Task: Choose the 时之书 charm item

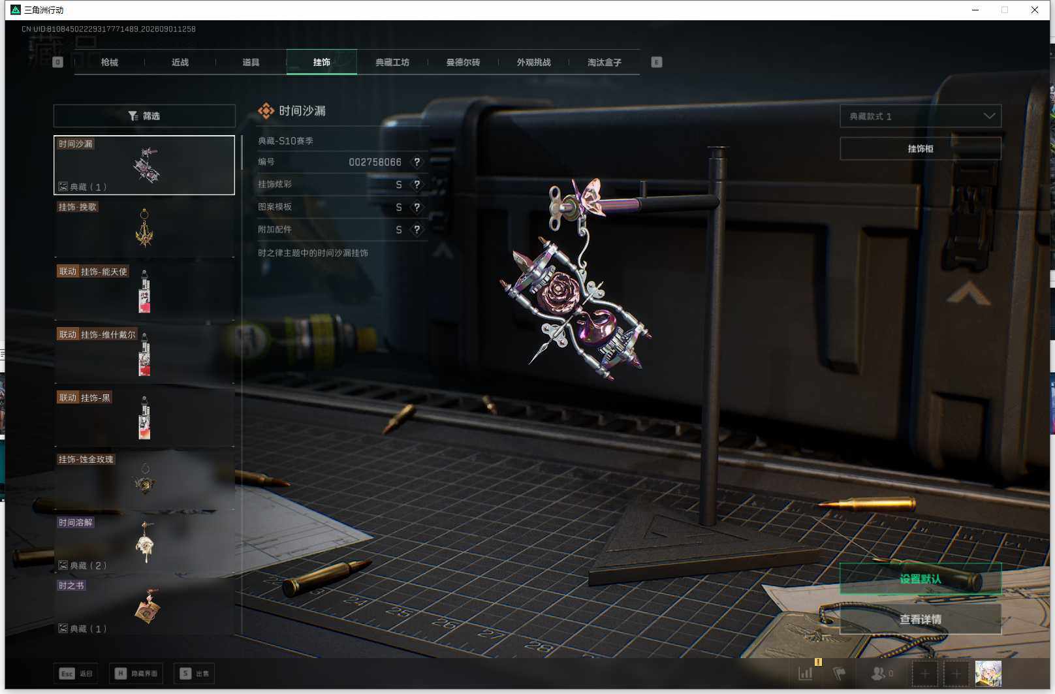Action: [x=144, y=607]
